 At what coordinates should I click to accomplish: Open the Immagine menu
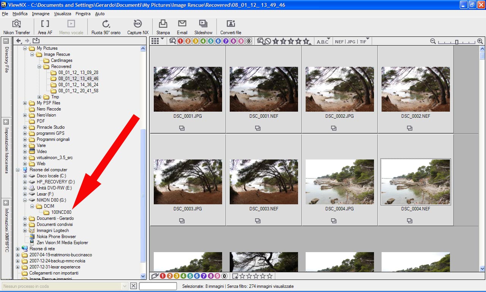(x=41, y=14)
